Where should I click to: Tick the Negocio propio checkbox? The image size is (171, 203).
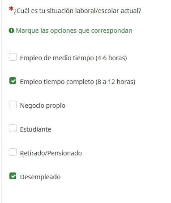(13, 104)
